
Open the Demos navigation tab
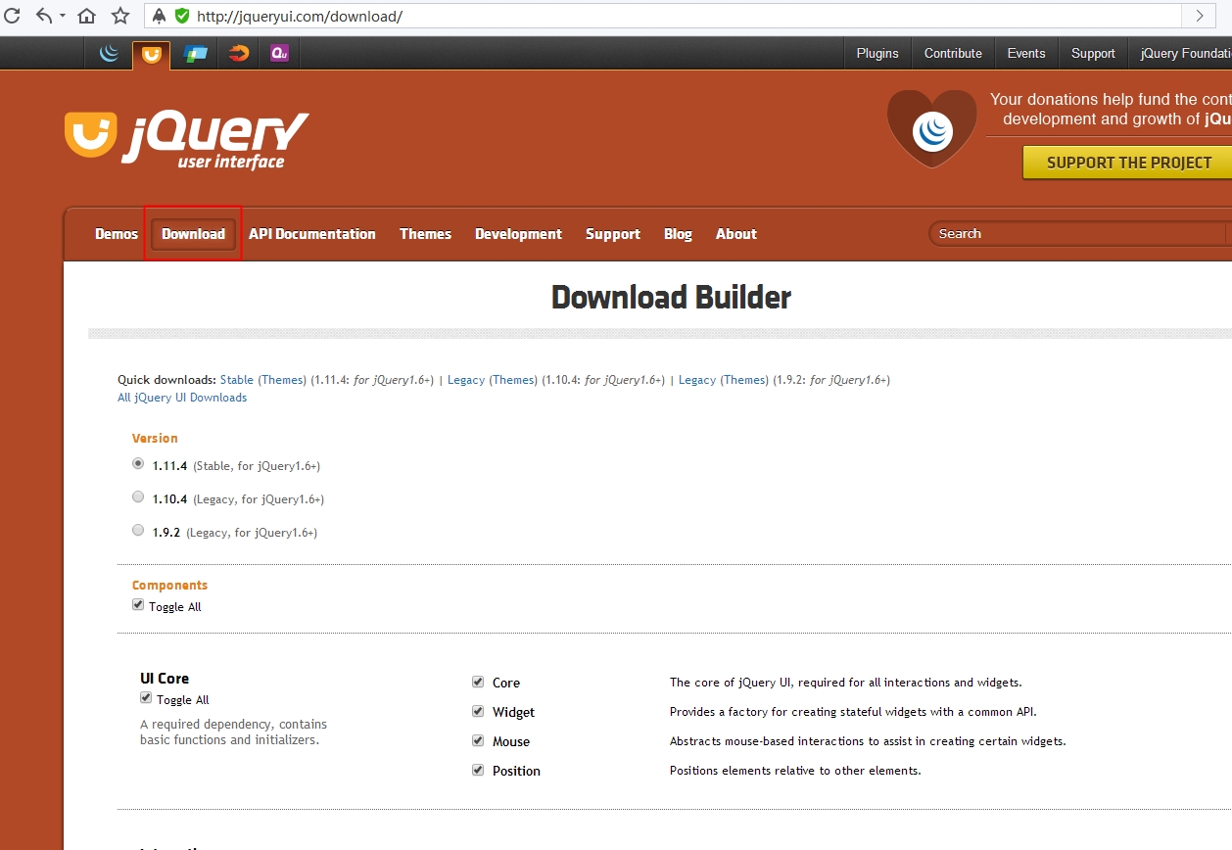click(117, 234)
